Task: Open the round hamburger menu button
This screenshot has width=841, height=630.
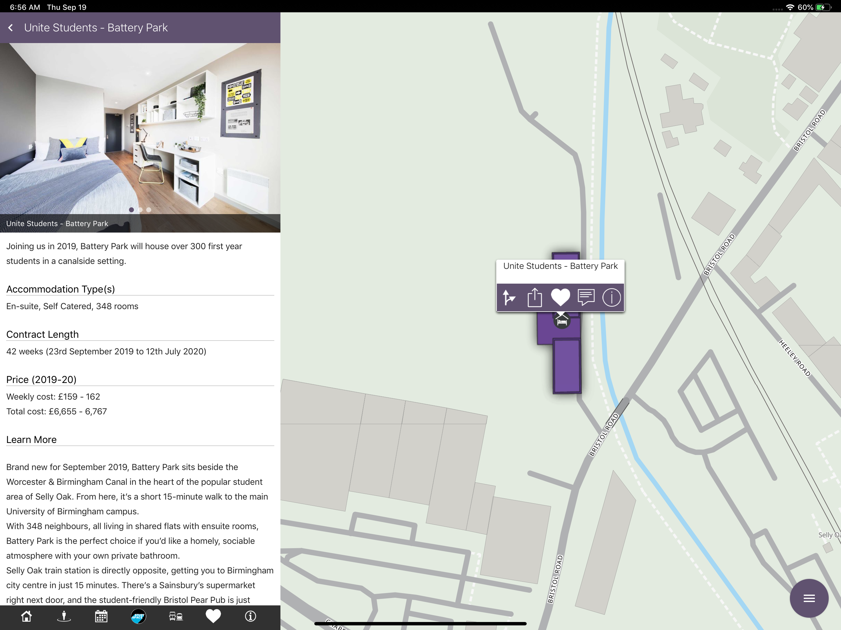Action: point(809,598)
